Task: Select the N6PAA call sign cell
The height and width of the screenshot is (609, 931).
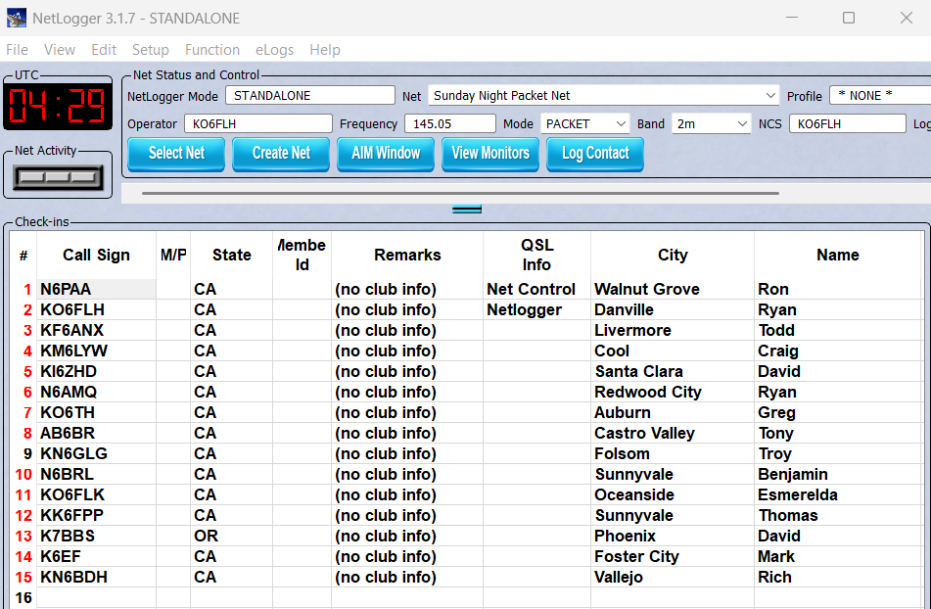Action: (96, 290)
